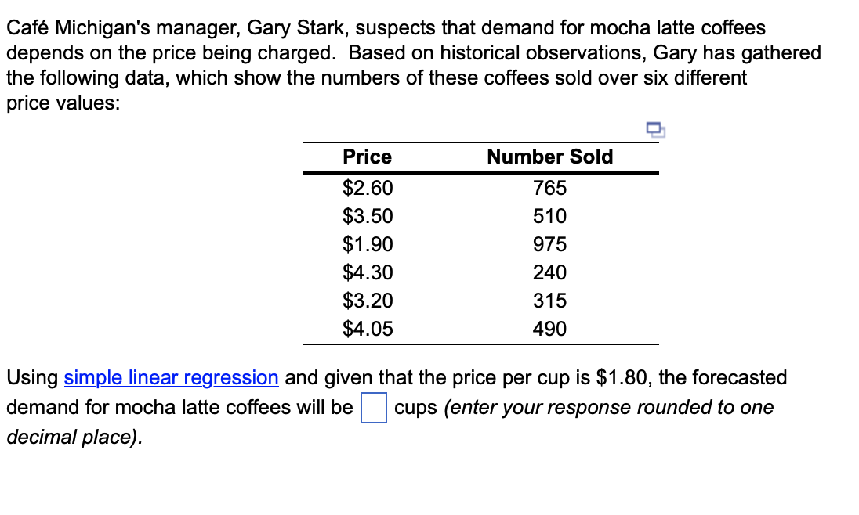The image size is (859, 515).
Task: Click the $4.30 price cell
Action: click(368, 272)
